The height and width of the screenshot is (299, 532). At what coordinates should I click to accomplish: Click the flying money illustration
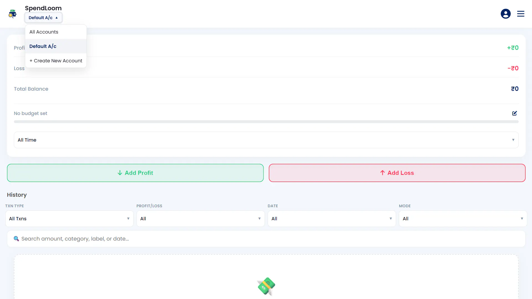click(266, 286)
